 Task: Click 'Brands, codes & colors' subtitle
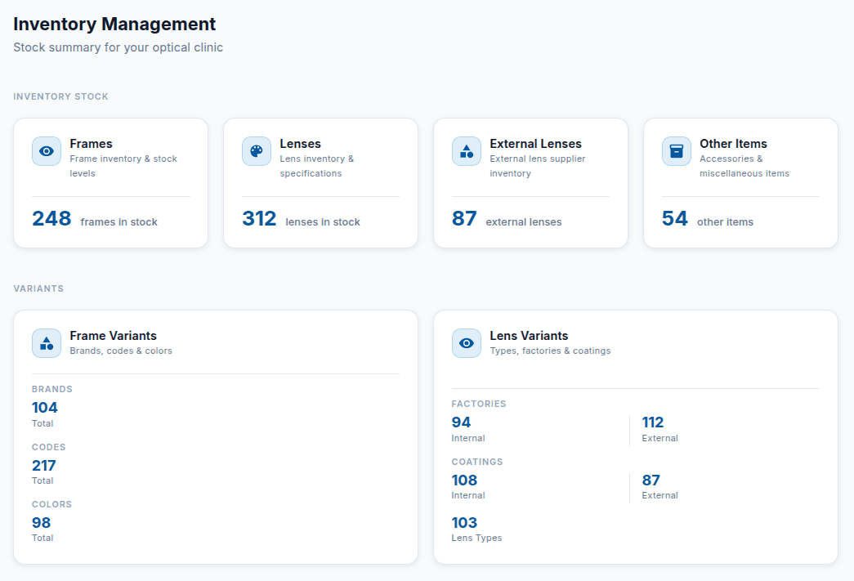click(121, 351)
